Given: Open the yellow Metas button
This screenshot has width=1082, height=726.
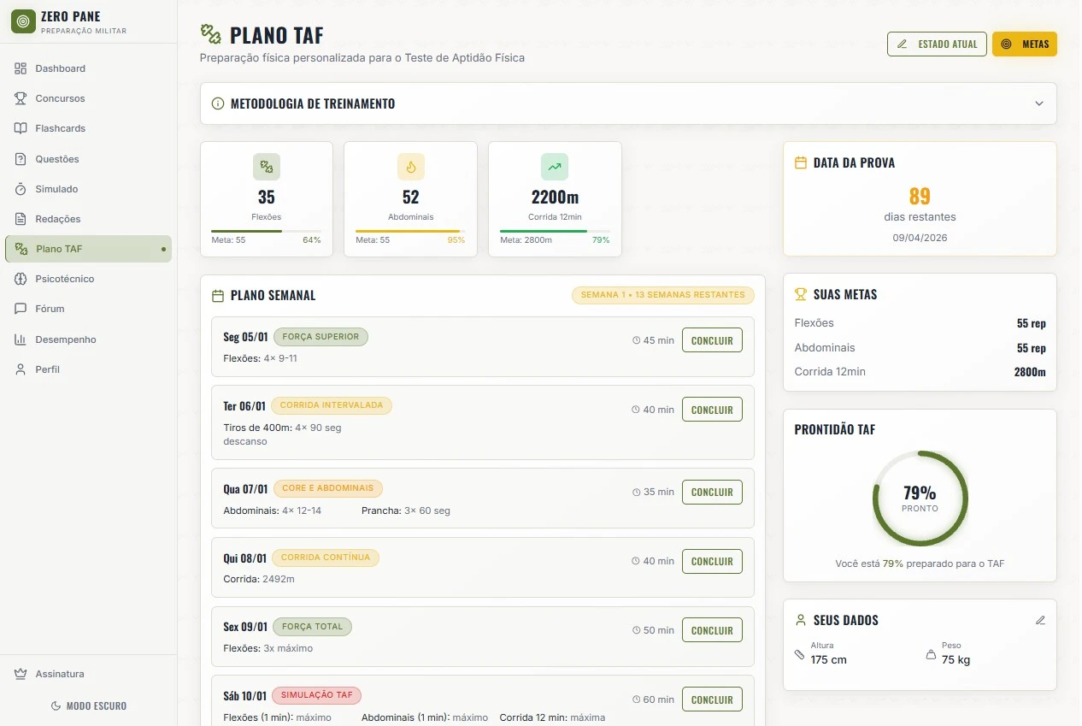Looking at the screenshot, I should pos(1024,44).
